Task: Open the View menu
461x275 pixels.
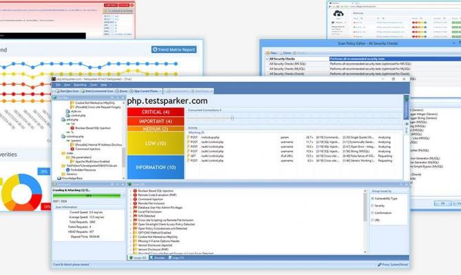Action: [x=67, y=85]
